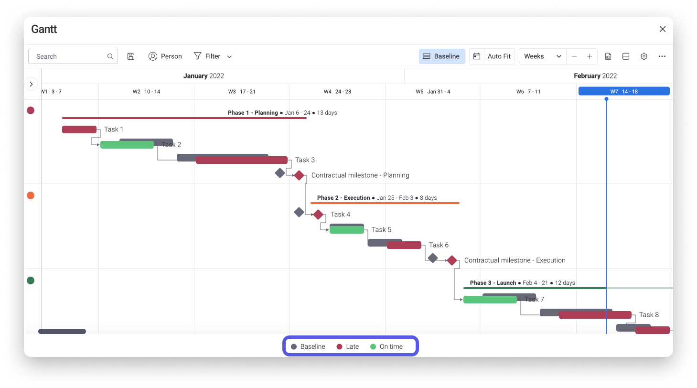
Task: Open the three-dot more options menu
Action: (x=662, y=56)
